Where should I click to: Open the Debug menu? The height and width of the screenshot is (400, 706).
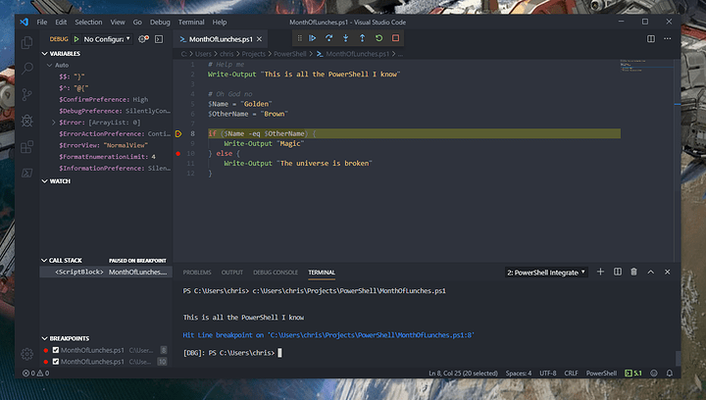(160, 22)
